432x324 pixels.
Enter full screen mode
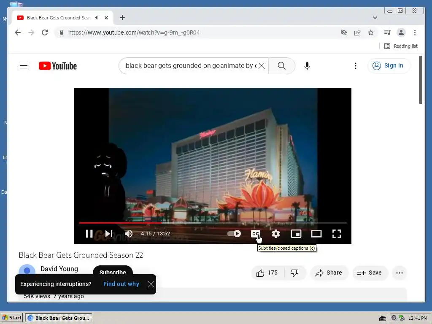pos(336,234)
